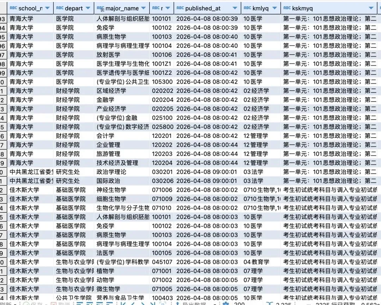Select the 研究生处 cell in the 政治学理论 row

point(74,172)
